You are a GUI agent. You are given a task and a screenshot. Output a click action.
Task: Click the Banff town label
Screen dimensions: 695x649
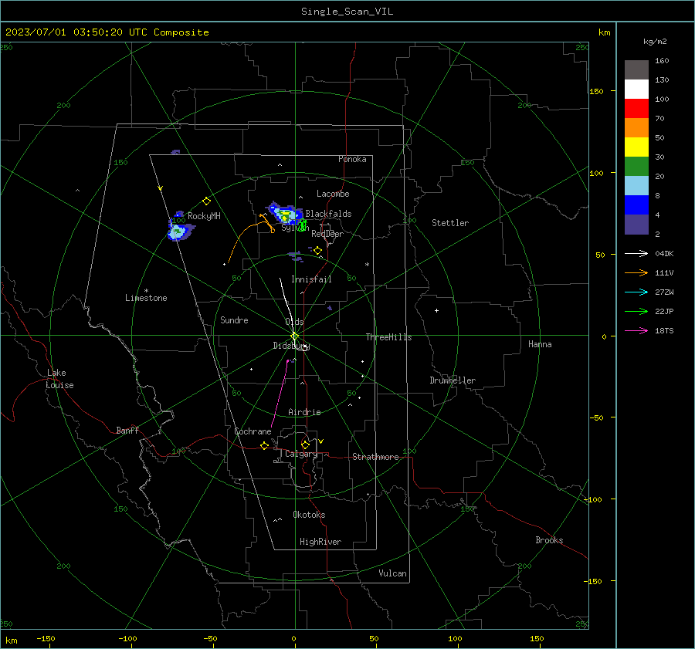coord(127,430)
